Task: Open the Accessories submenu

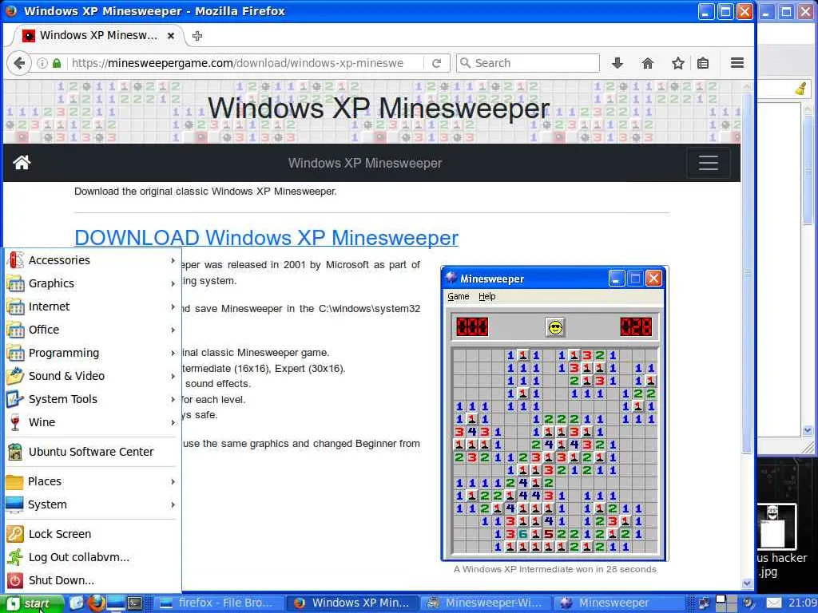Action: click(93, 259)
